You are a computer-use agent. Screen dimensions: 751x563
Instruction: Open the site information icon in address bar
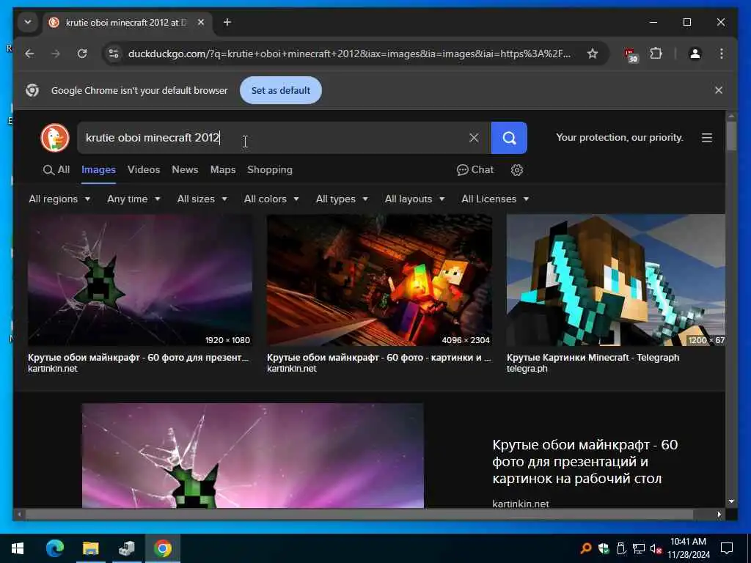point(114,54)
